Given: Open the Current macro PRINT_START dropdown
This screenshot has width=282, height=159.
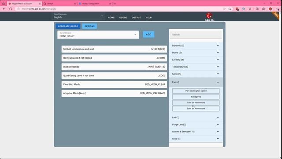Looking at the screenshot, I should click(x=98, y=34).
